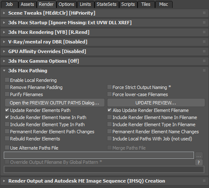Toggle Force lower-case Filenames checkbox
This screenshot has width=209, height=188.
(110, 94)
